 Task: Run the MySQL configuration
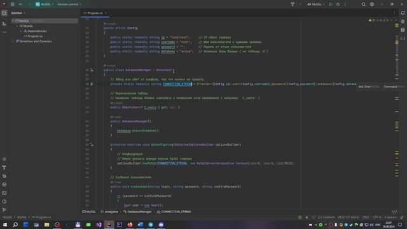click(331, 4)
